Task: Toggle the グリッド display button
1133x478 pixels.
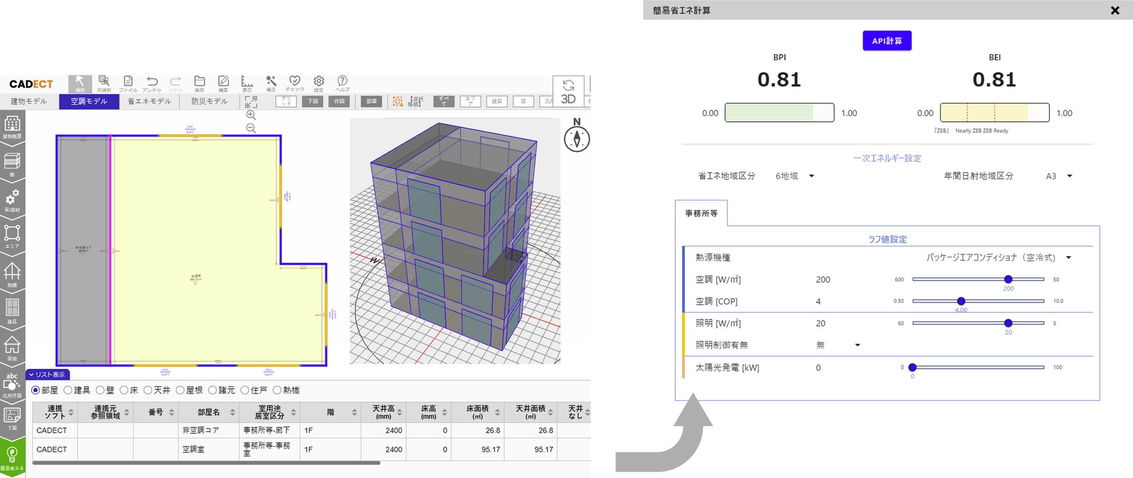Action: [286, 102]
